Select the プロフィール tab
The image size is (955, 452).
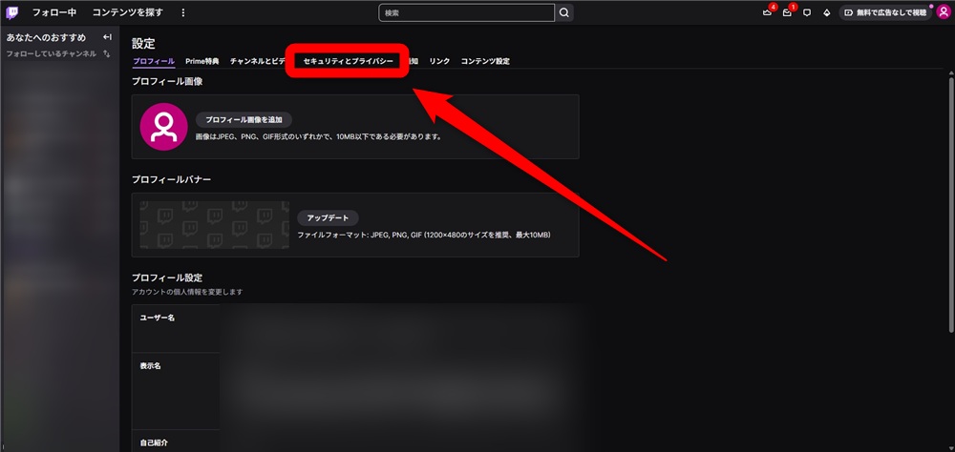[x=154, y=61]
